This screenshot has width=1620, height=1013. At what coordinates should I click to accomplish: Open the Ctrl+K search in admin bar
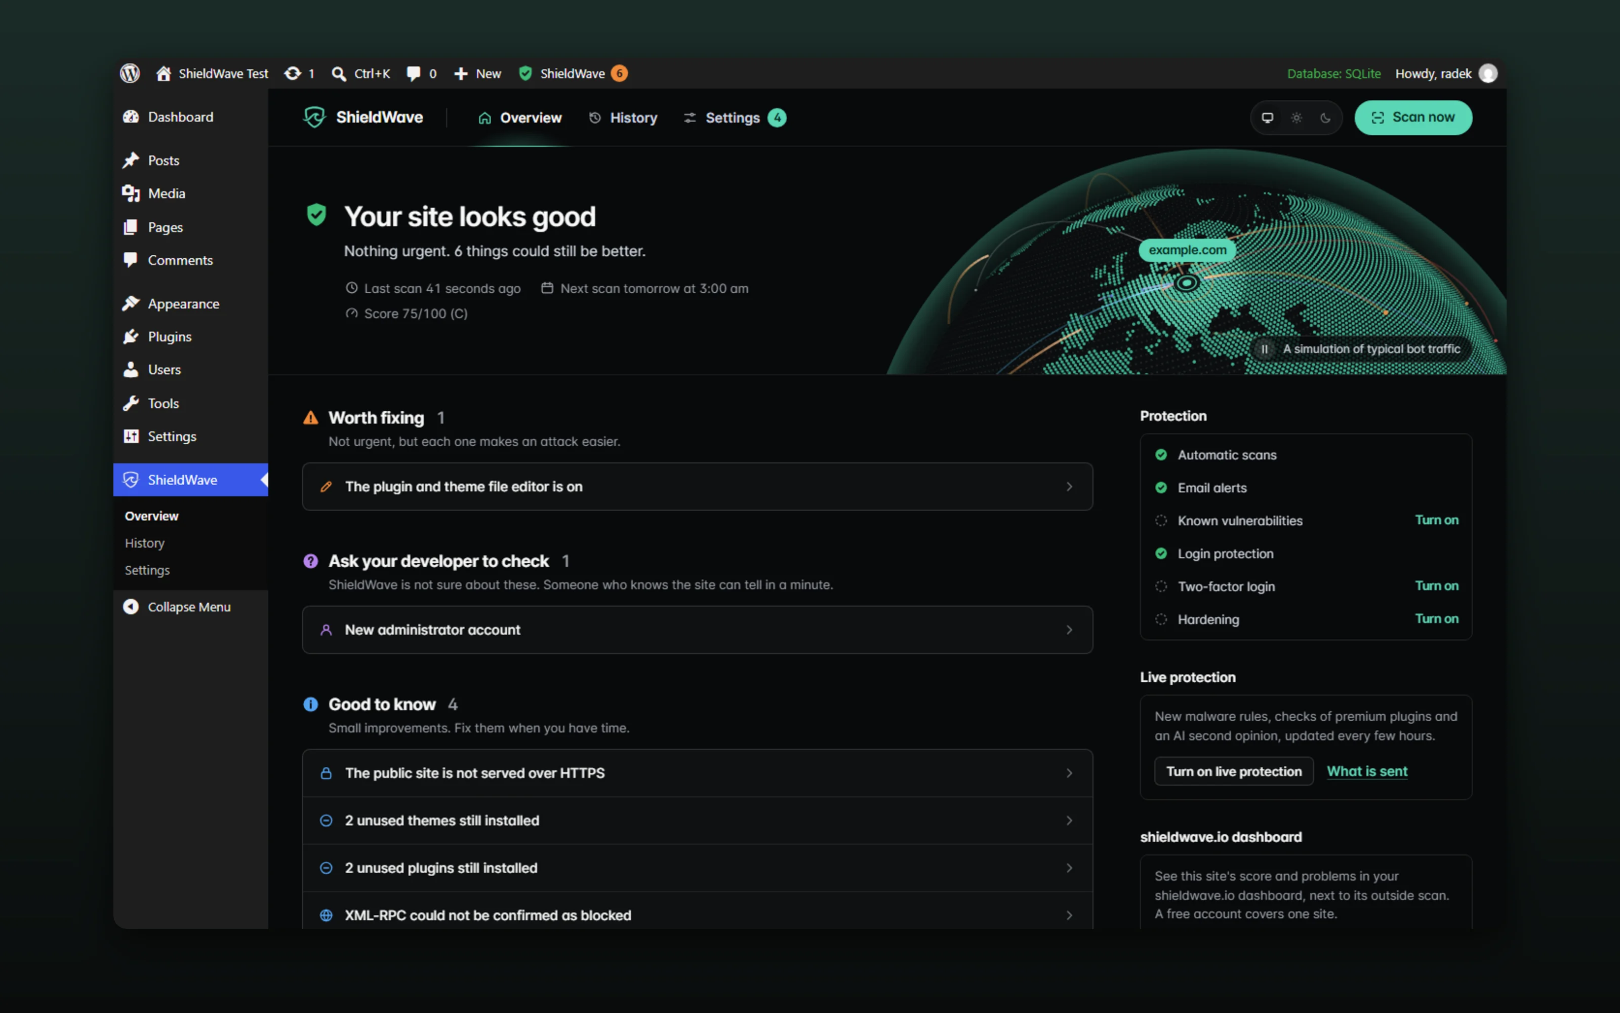(x=361, y=73)
